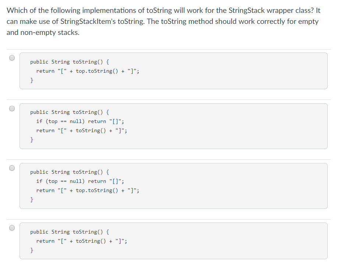Click the closing brace in the first code block

32,80
